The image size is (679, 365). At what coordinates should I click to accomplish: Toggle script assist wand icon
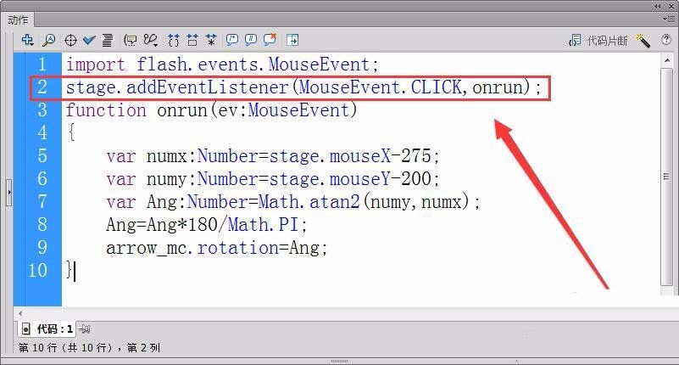643,41
